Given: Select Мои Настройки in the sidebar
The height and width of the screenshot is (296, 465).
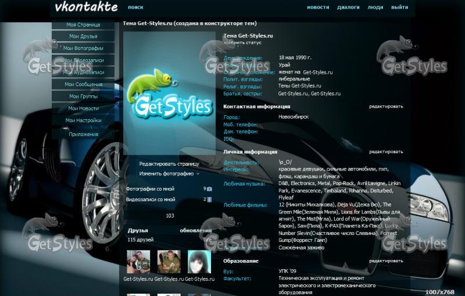Looking at the screenshot, I should (x=83, y=120).
